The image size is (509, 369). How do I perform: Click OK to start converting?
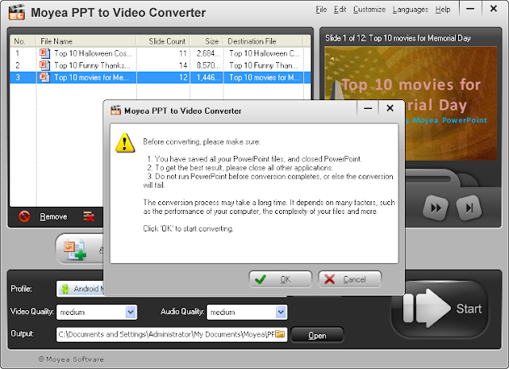click(x=280, y=279)
